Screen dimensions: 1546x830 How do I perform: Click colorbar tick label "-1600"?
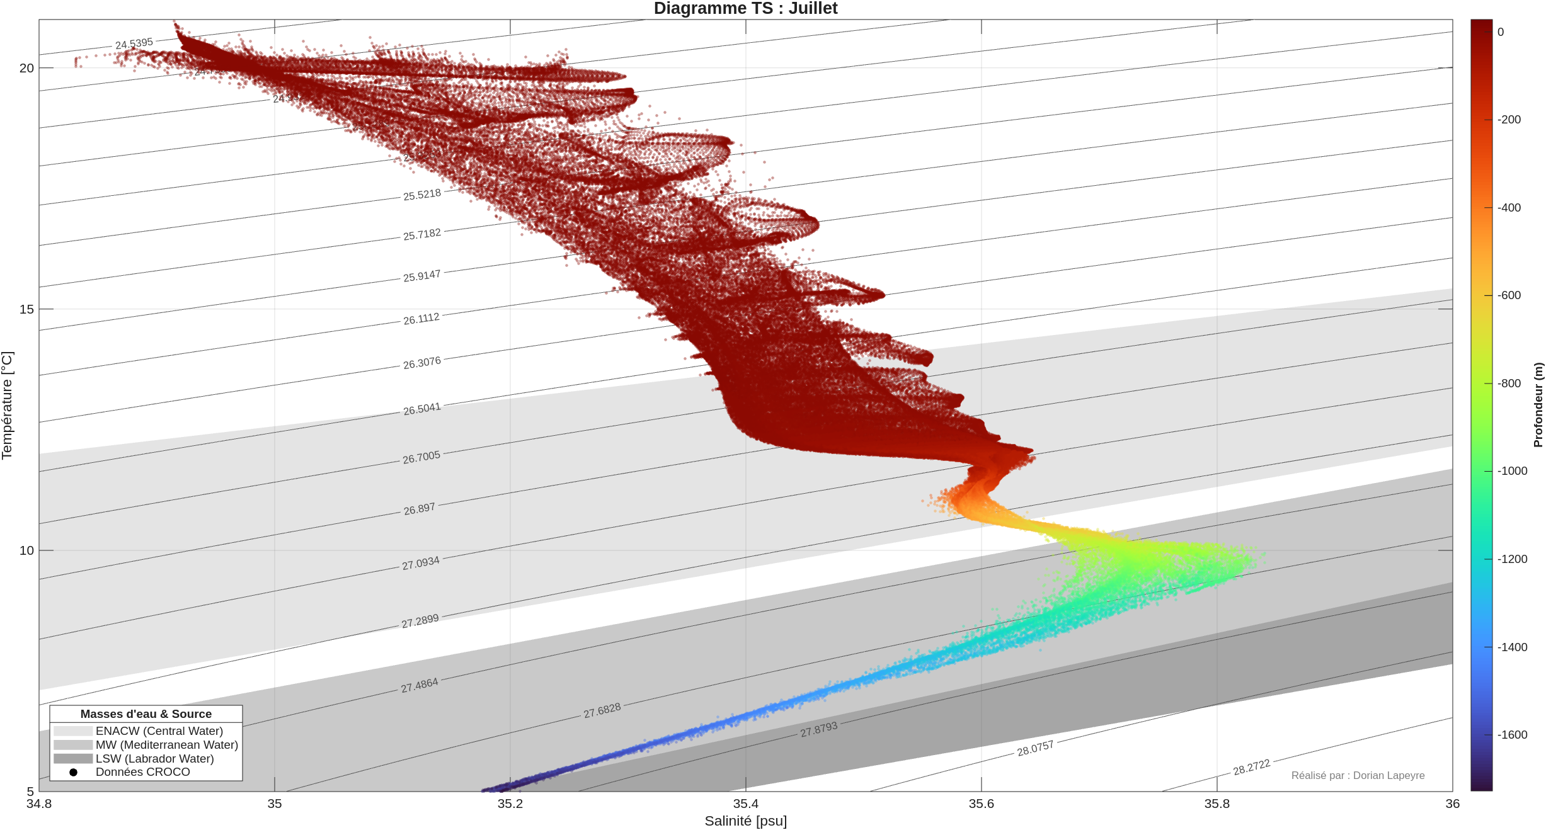[1512, 735]
